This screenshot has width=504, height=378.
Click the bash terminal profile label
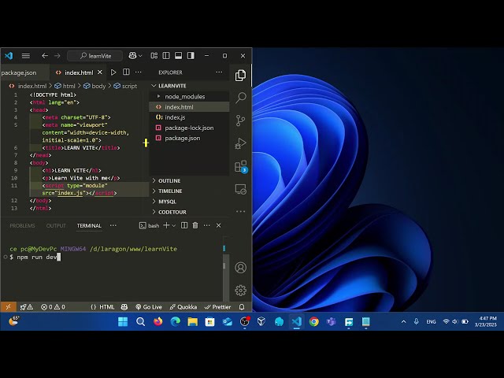click(x=150, y=226)
